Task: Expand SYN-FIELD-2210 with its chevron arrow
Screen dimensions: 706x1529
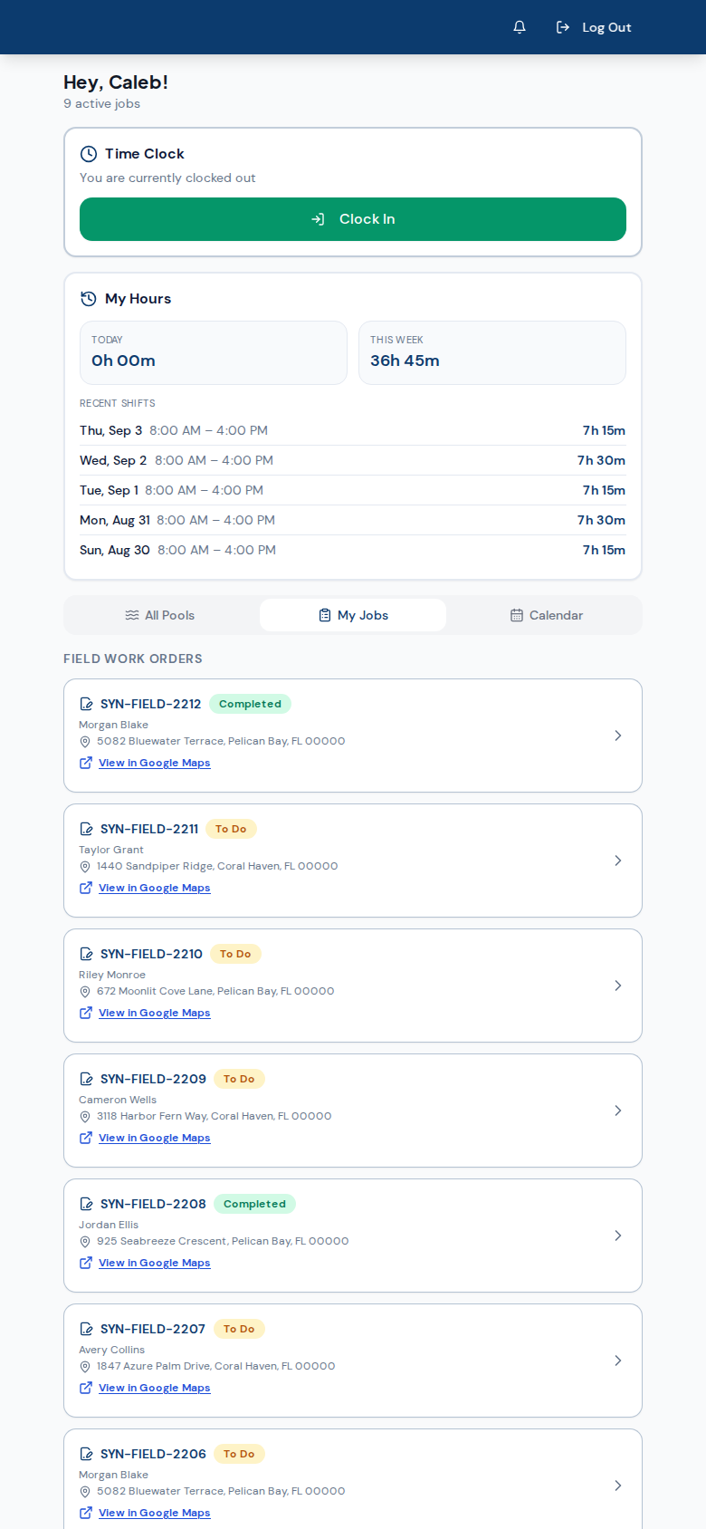Action: point(618,986)
